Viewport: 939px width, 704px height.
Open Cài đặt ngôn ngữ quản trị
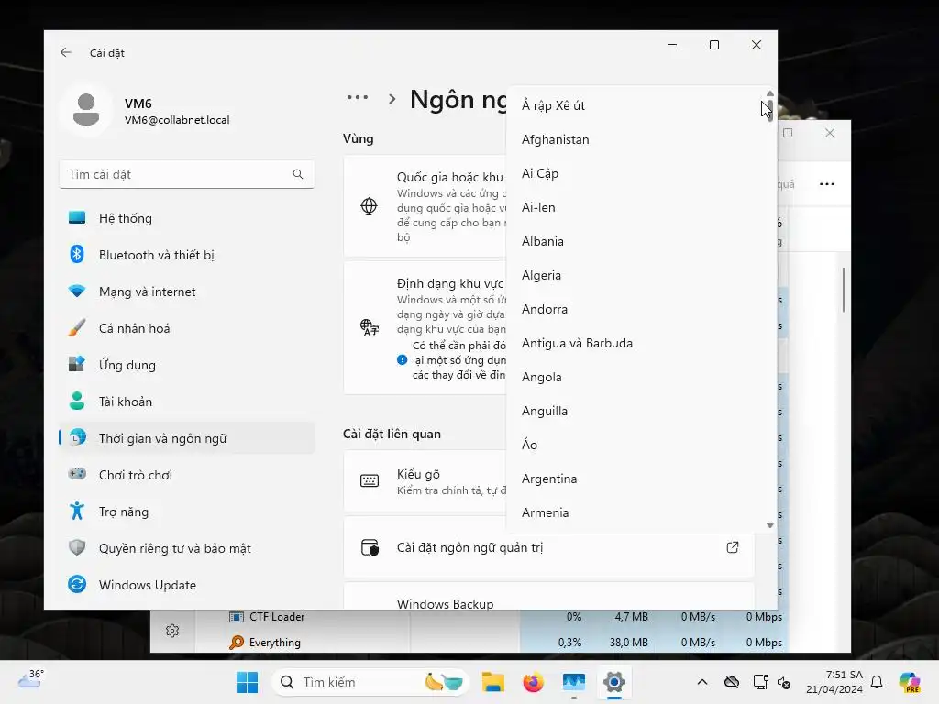[x=548, y=547]
